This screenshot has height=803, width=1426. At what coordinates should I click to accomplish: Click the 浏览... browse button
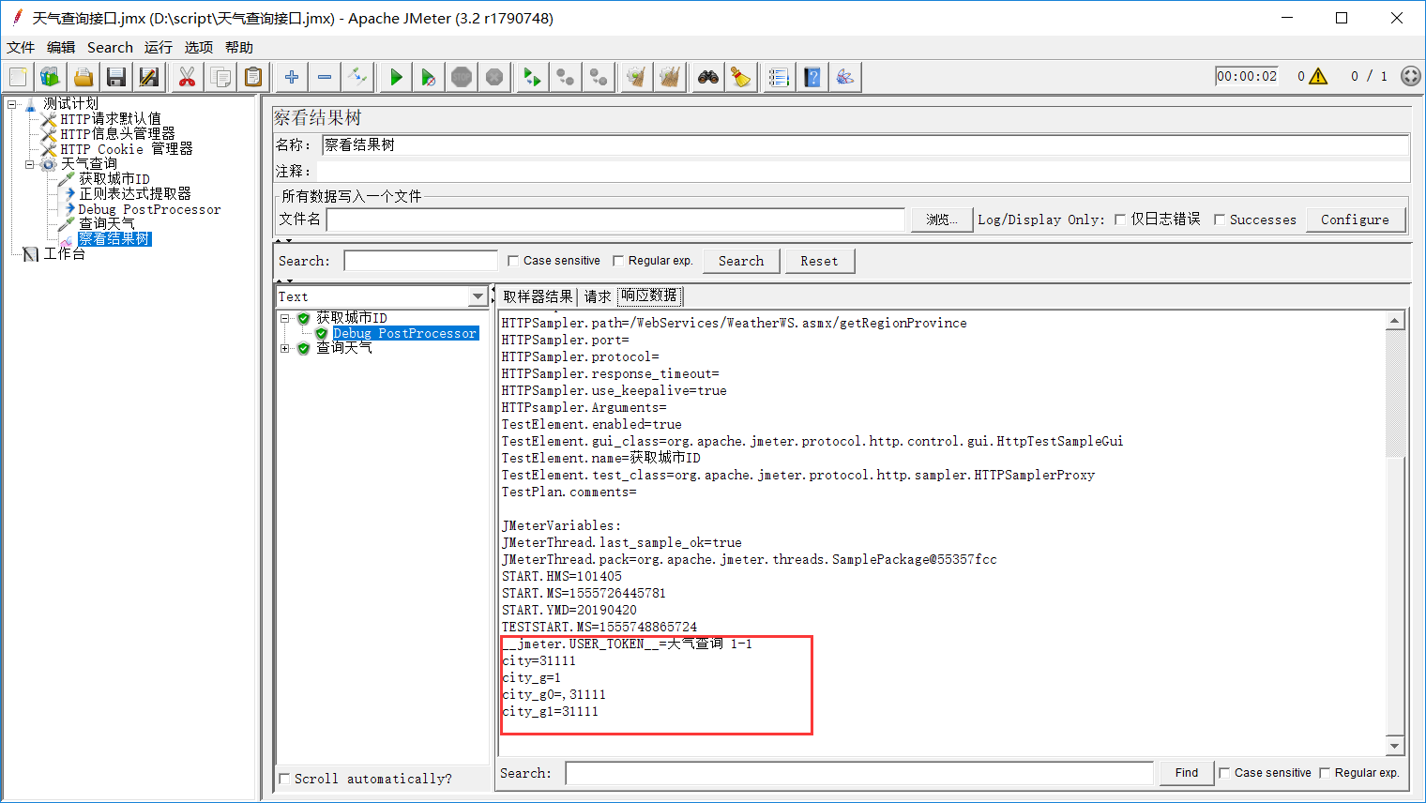(x=942, y=220)
